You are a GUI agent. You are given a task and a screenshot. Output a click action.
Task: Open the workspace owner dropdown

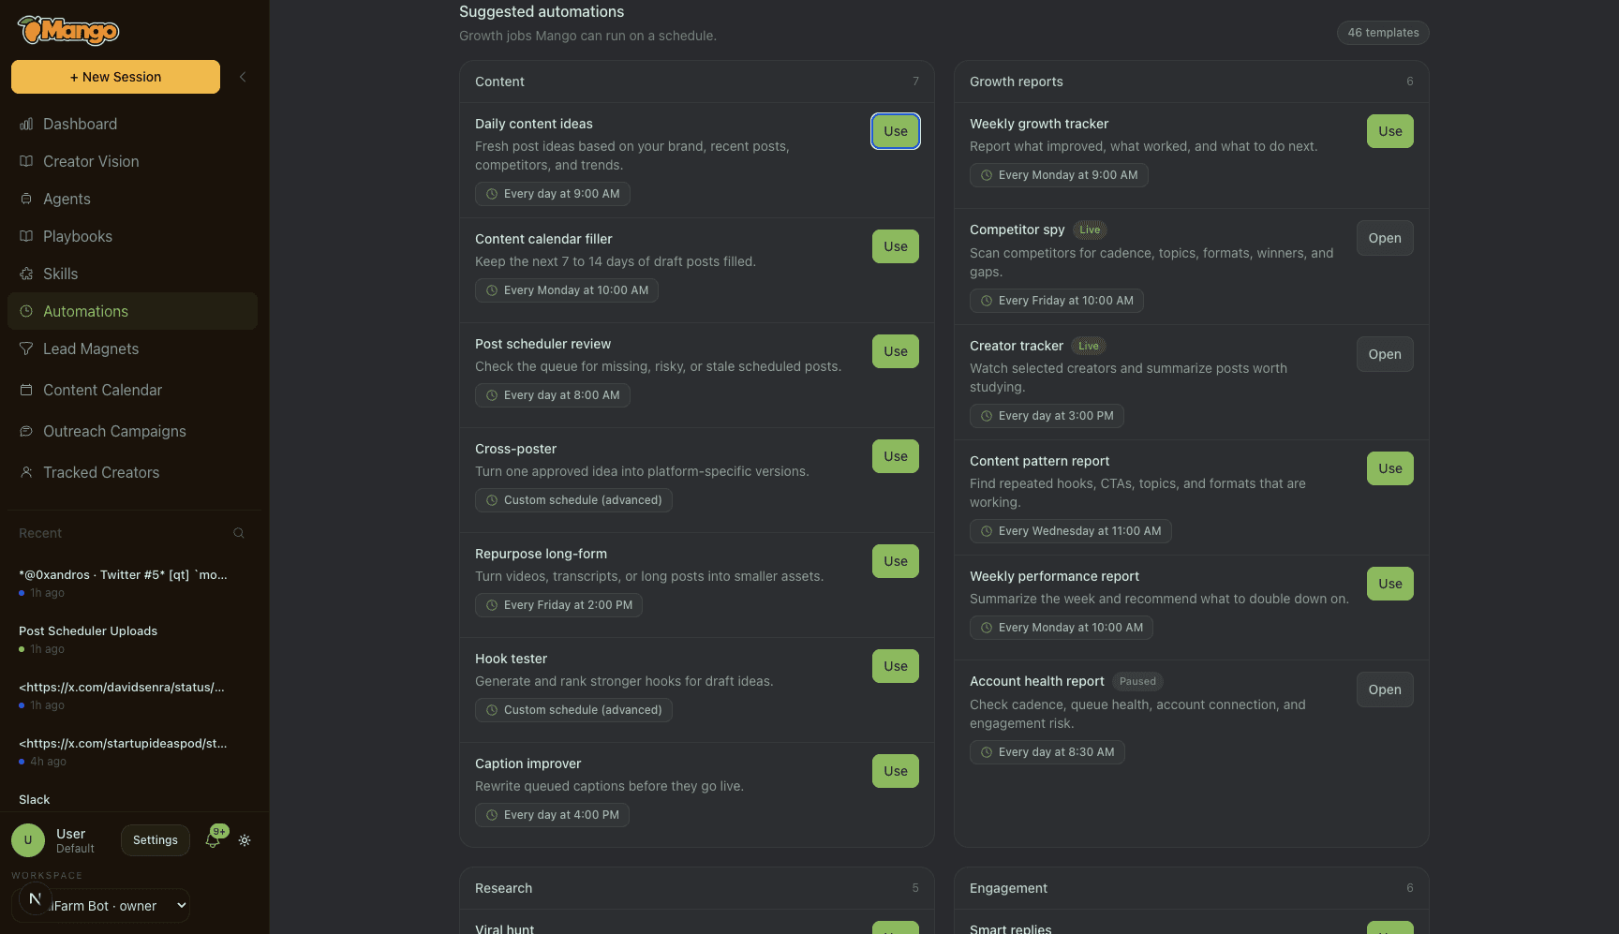(101, 906)
